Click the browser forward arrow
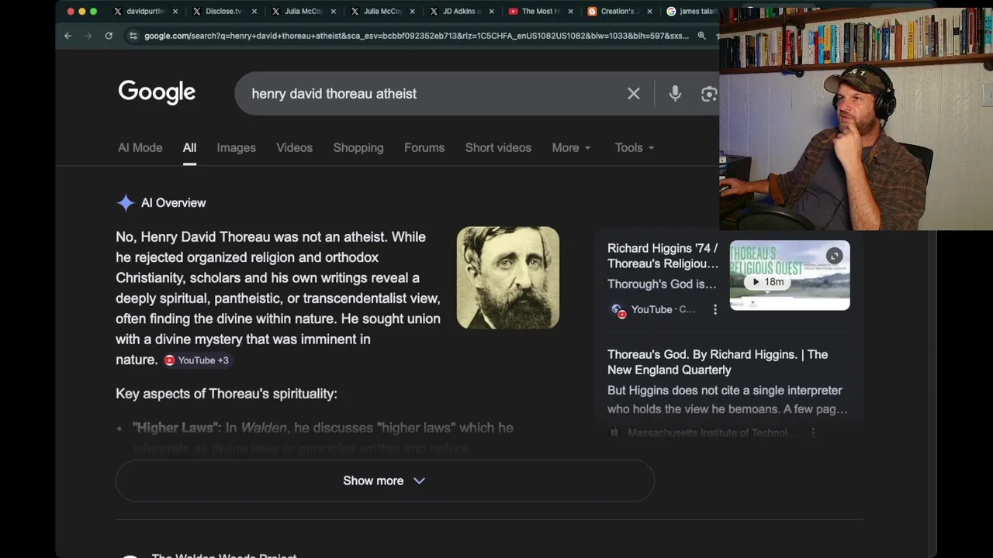 (x=88, y=36)
